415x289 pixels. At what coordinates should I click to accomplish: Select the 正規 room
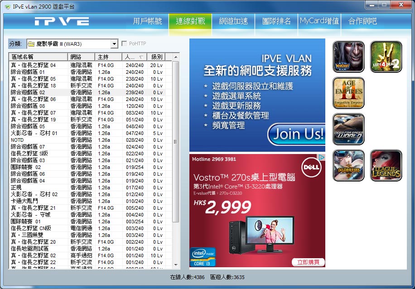click(87, 188)
